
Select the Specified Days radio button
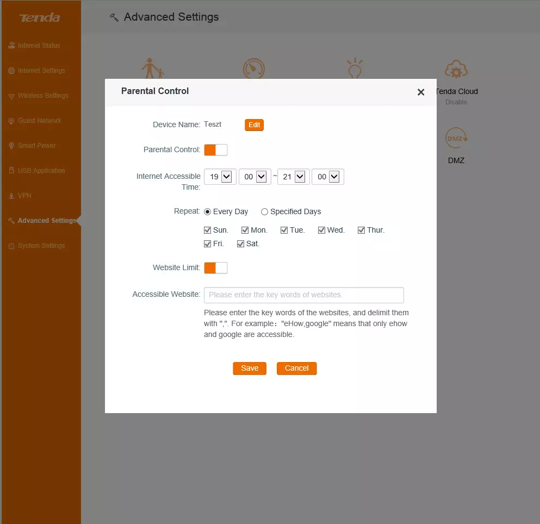coord(265,212)
